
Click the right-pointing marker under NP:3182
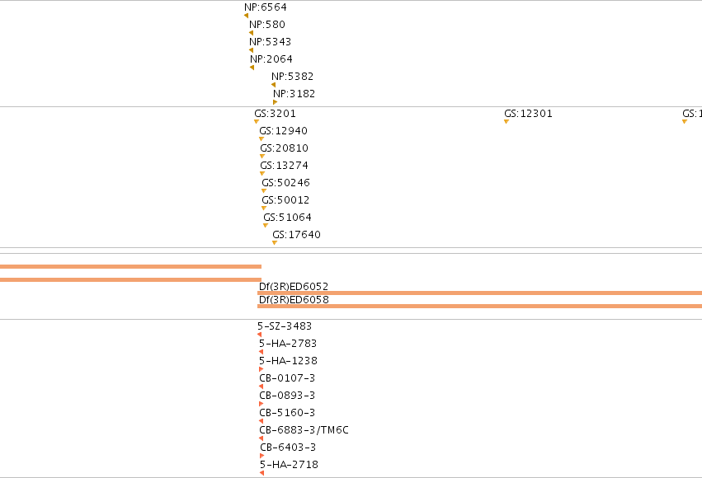pos(275,102)
